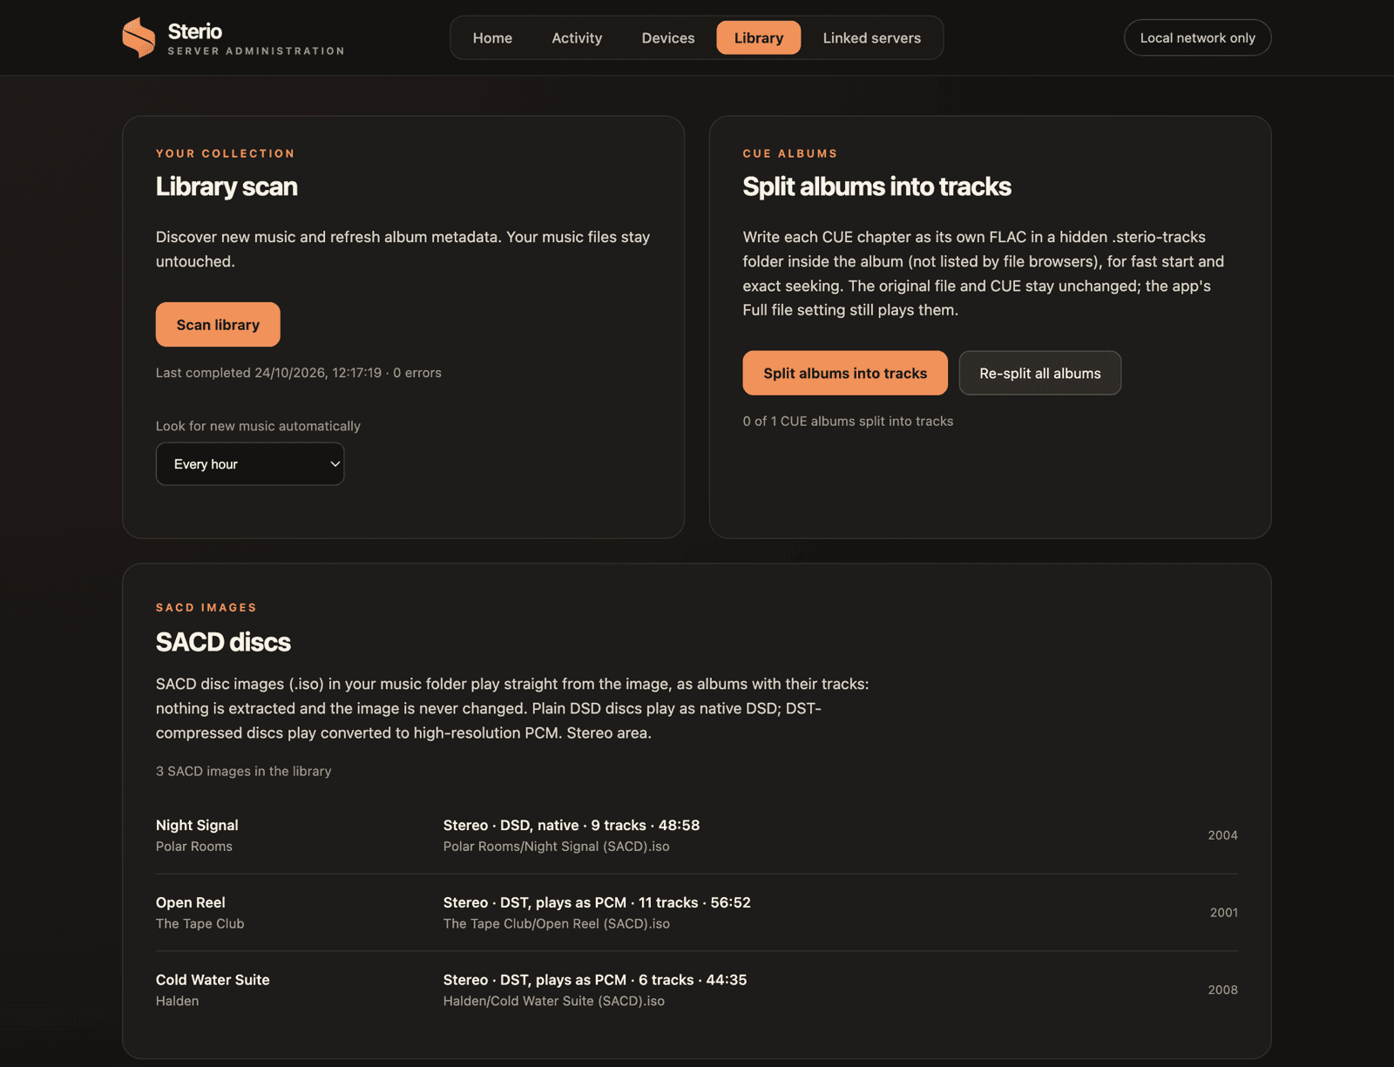Open the Home tab
This screenshot has height=1067, width=1394.
tap(492, 37)
